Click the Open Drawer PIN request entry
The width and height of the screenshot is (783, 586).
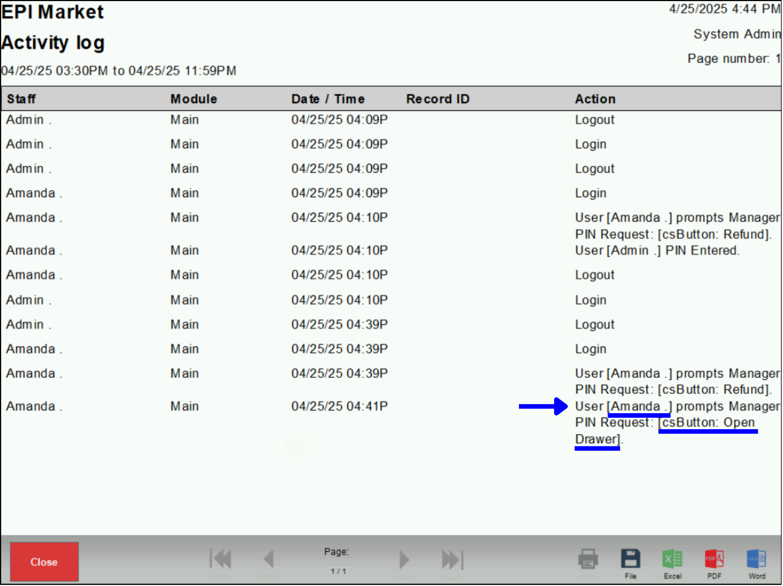pos(678,423)
